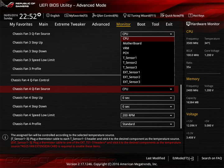
Task: Open Qfan Control(F6)
Action: click(x=105, y=16)
